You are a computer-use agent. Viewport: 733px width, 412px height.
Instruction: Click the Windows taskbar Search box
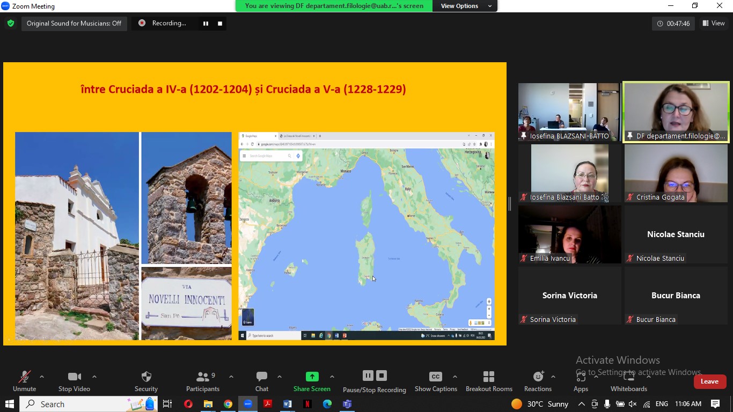coord(89,404)
